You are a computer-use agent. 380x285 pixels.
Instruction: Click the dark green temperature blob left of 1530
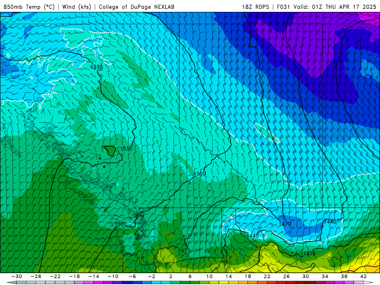coord(110,151)
